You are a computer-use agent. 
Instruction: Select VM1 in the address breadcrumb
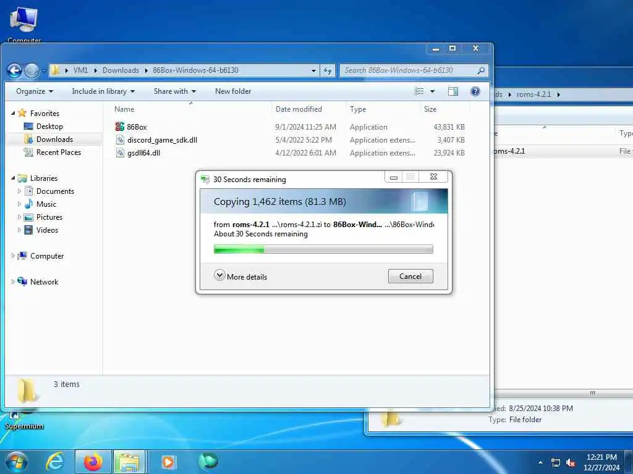(80, 70)
